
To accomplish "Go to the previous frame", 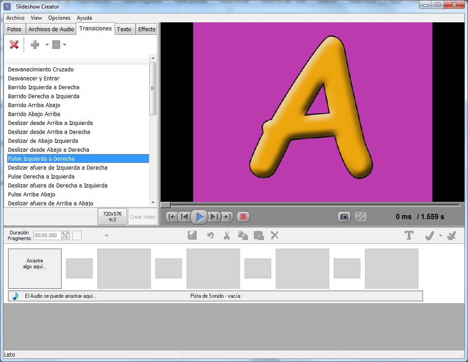I will [x=184, y=217].
